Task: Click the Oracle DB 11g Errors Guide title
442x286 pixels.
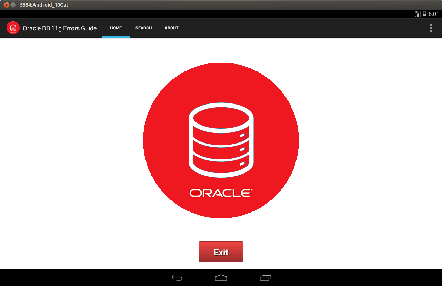Action: tap(60, 28)
